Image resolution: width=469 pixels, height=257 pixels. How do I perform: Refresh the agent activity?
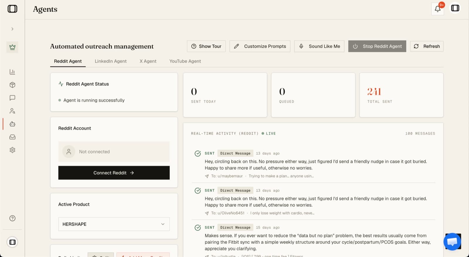427,46
